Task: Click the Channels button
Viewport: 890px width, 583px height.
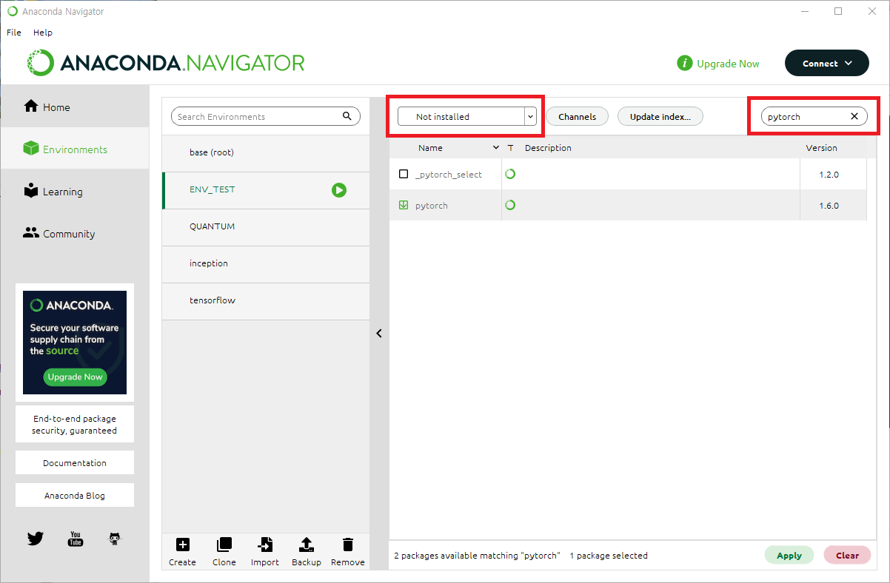Action: (x=577, y=117)
